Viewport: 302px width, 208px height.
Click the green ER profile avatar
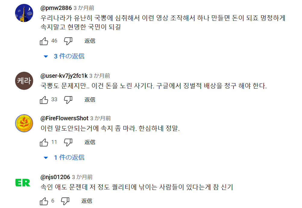point(23,182)
